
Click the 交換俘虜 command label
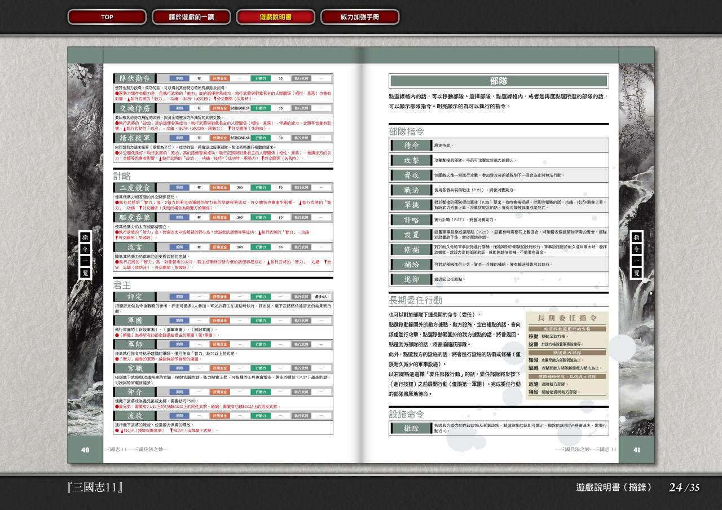point(135,108)
